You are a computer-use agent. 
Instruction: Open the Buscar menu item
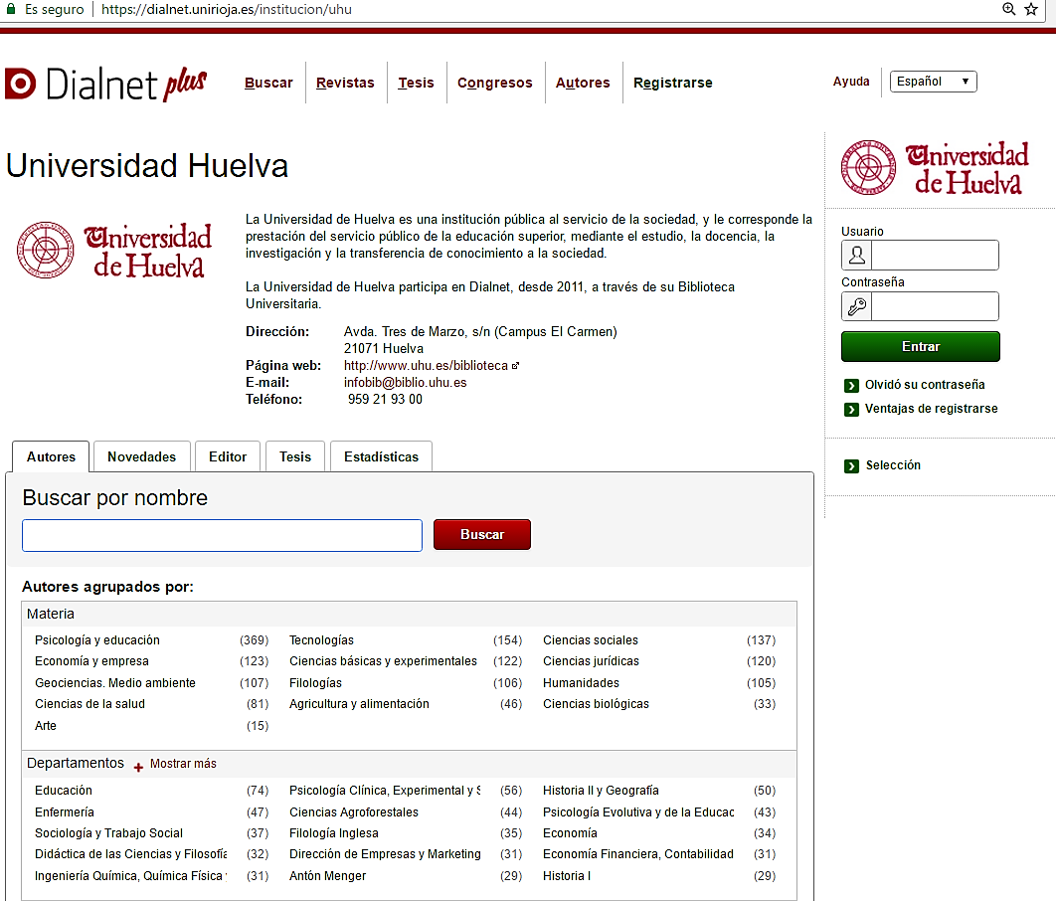(x=268, y=83)
